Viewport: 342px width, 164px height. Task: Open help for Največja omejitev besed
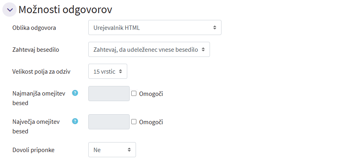pos(75,121)
